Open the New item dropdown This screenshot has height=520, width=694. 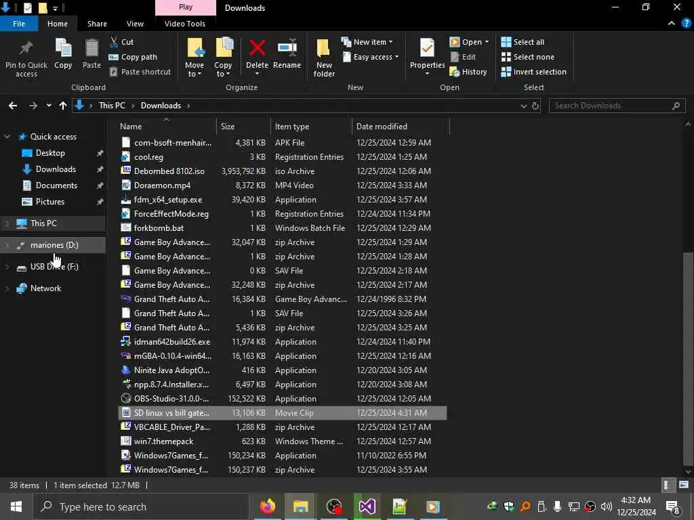pos(367,42)
